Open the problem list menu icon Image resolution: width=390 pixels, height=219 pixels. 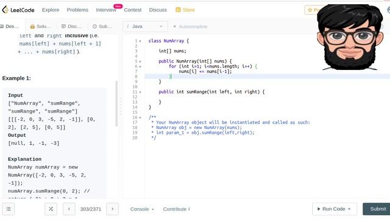[9, 209]
